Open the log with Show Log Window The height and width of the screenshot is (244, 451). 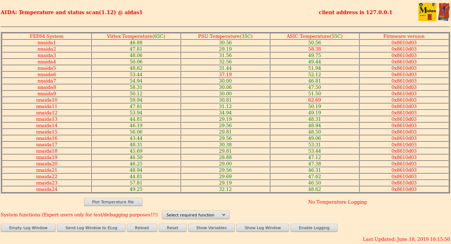[x=263, y=228]
